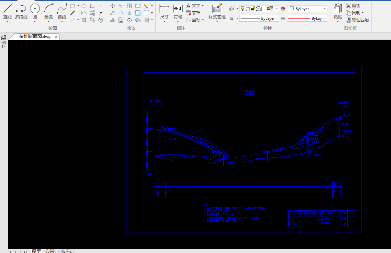
Task: Click the 文字 (Text) button
Action: point(194,6)
